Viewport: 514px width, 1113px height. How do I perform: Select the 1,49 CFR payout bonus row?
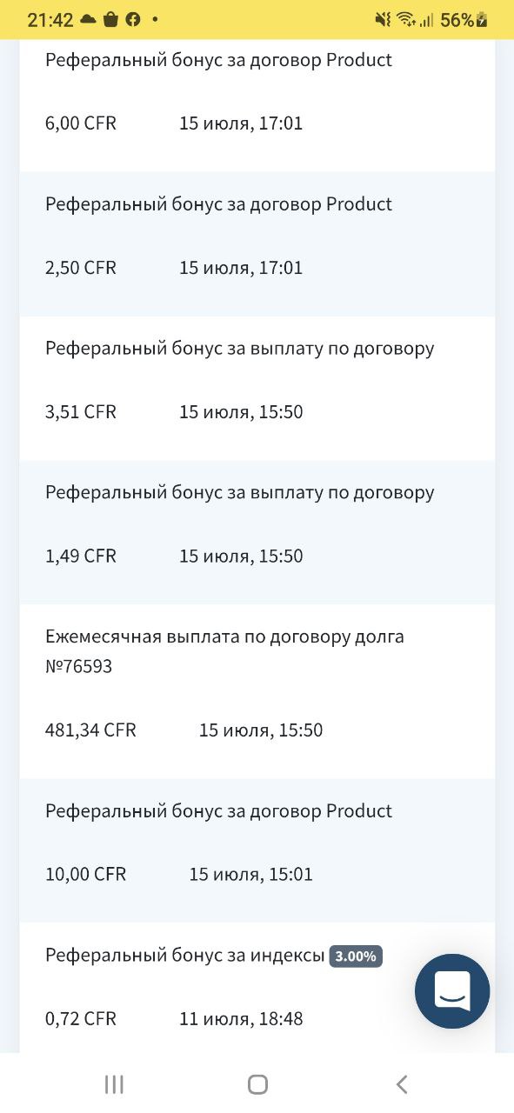[257, 532]
